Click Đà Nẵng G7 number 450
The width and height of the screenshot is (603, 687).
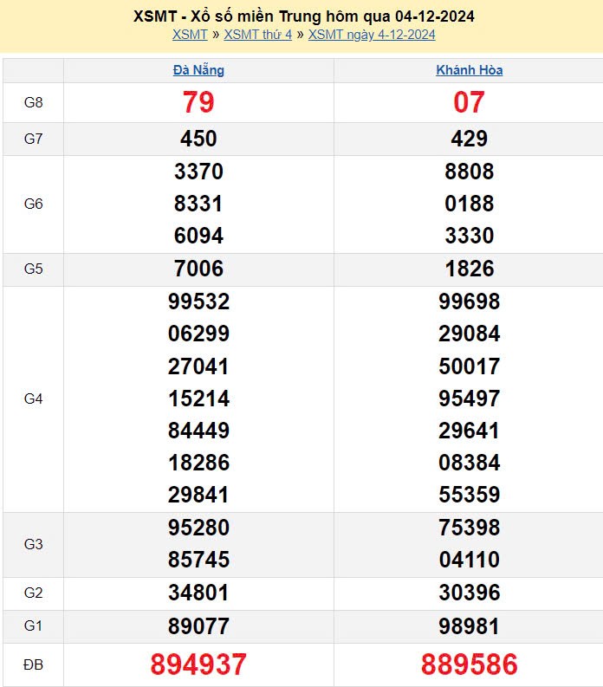(x=198, y=139)
